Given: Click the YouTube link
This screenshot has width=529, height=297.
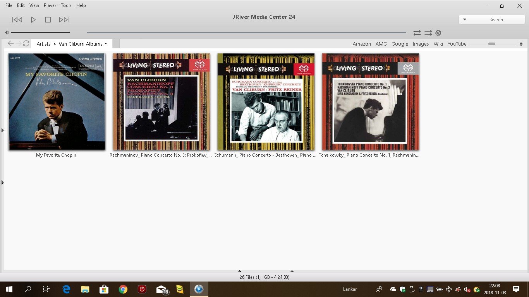Looking at the screenshot, I should point(457,44).
